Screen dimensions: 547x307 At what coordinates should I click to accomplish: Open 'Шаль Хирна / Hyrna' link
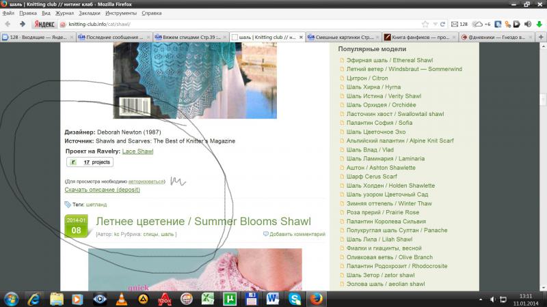point(373,87)
